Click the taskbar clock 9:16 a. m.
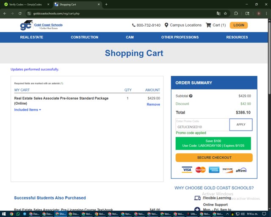This screenshot has width=271, height=217. [252, 214]
